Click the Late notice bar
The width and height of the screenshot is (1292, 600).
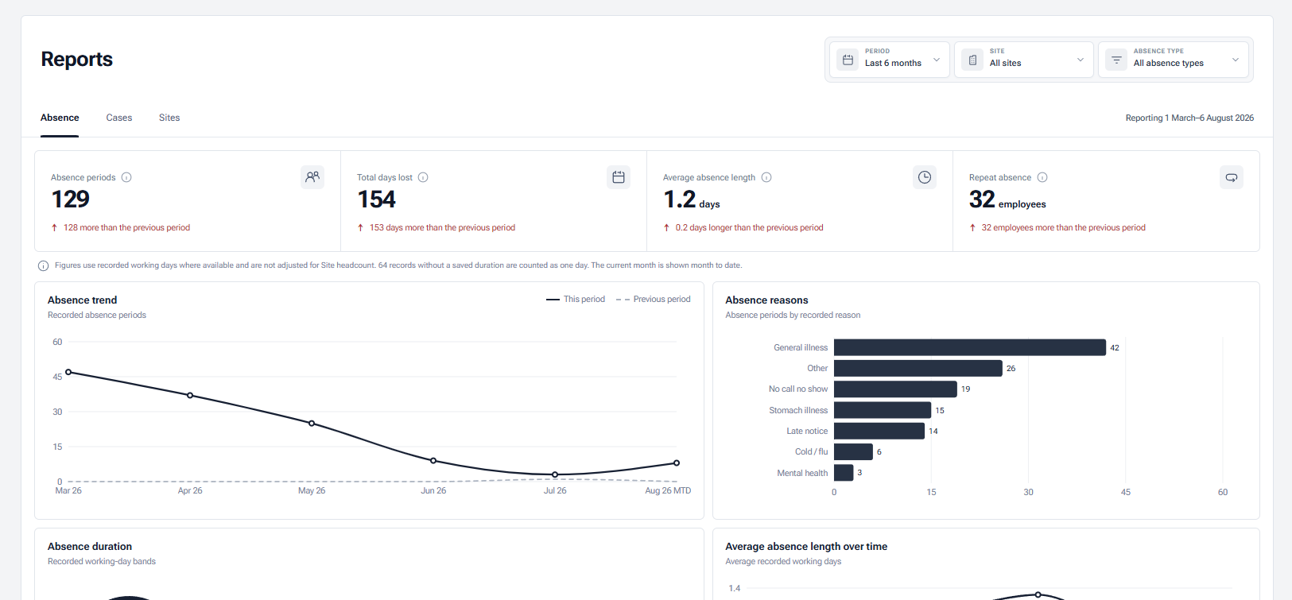coord(879,431)
